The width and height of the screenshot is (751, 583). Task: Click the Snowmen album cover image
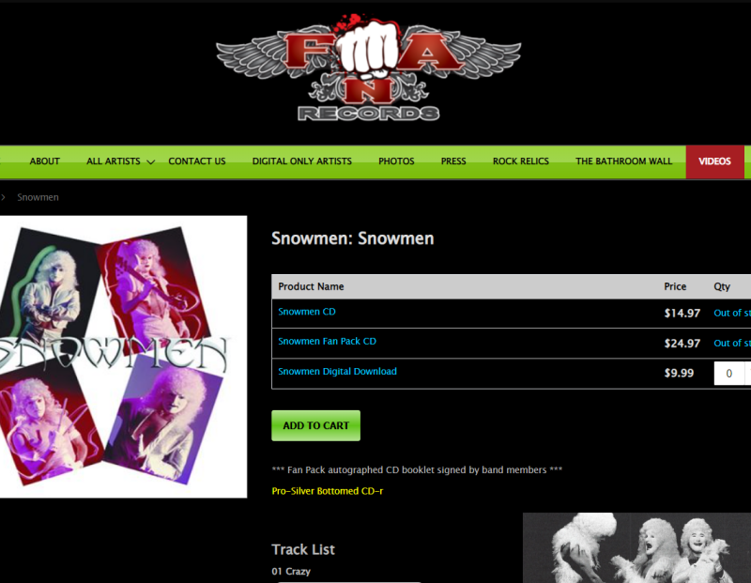click(x=123, y=357)
